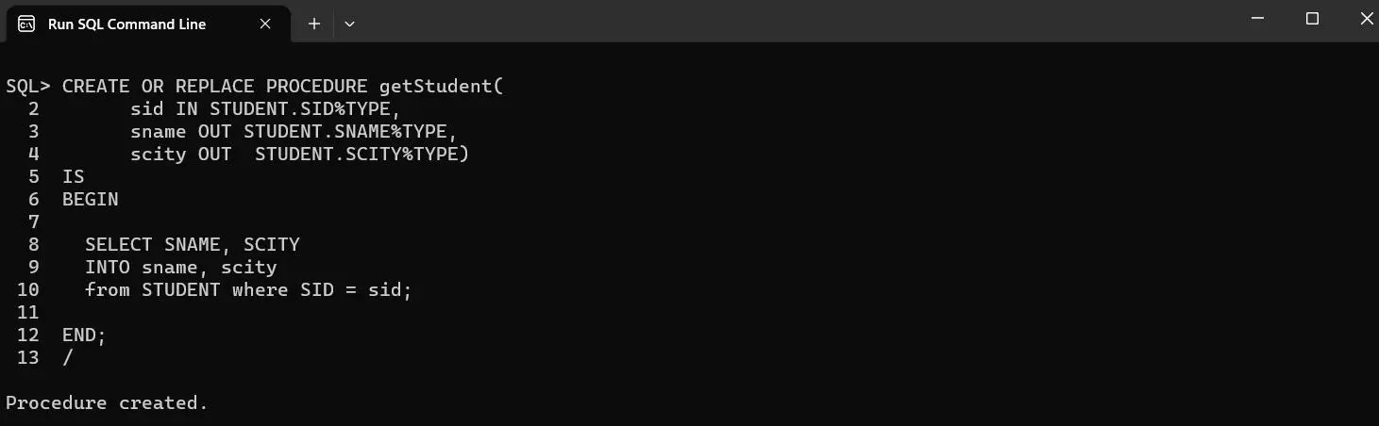1379x426 pixels.
Task: Click STUDENT.SCITY%TYPE) on line 4
Action: coord(362,154)
